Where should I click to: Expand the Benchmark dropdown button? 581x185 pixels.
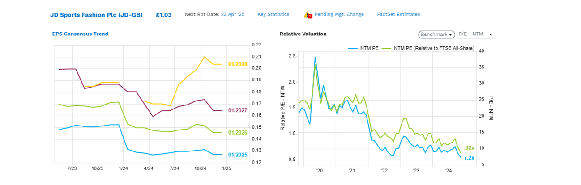[x=436, y=34]
